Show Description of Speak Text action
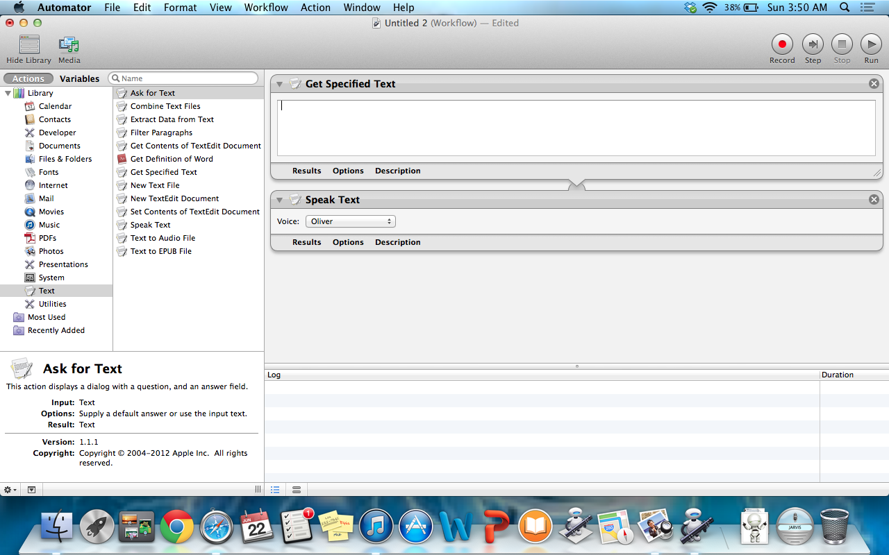The height and width of the screenshot is (555, 889). click(397, 242)
